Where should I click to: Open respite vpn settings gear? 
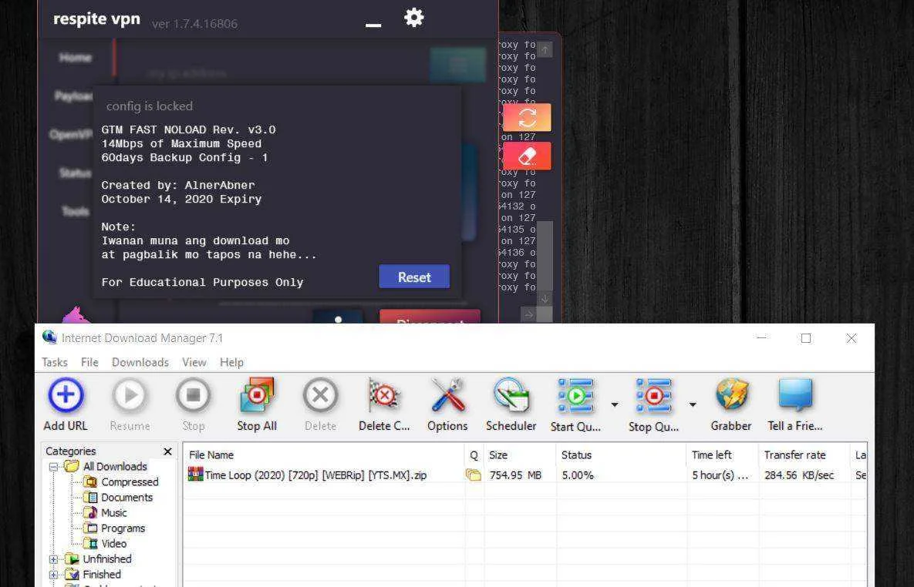point(414,18)
